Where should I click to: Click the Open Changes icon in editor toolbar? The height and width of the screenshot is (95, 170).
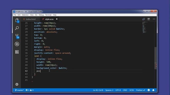pos(143,19)
